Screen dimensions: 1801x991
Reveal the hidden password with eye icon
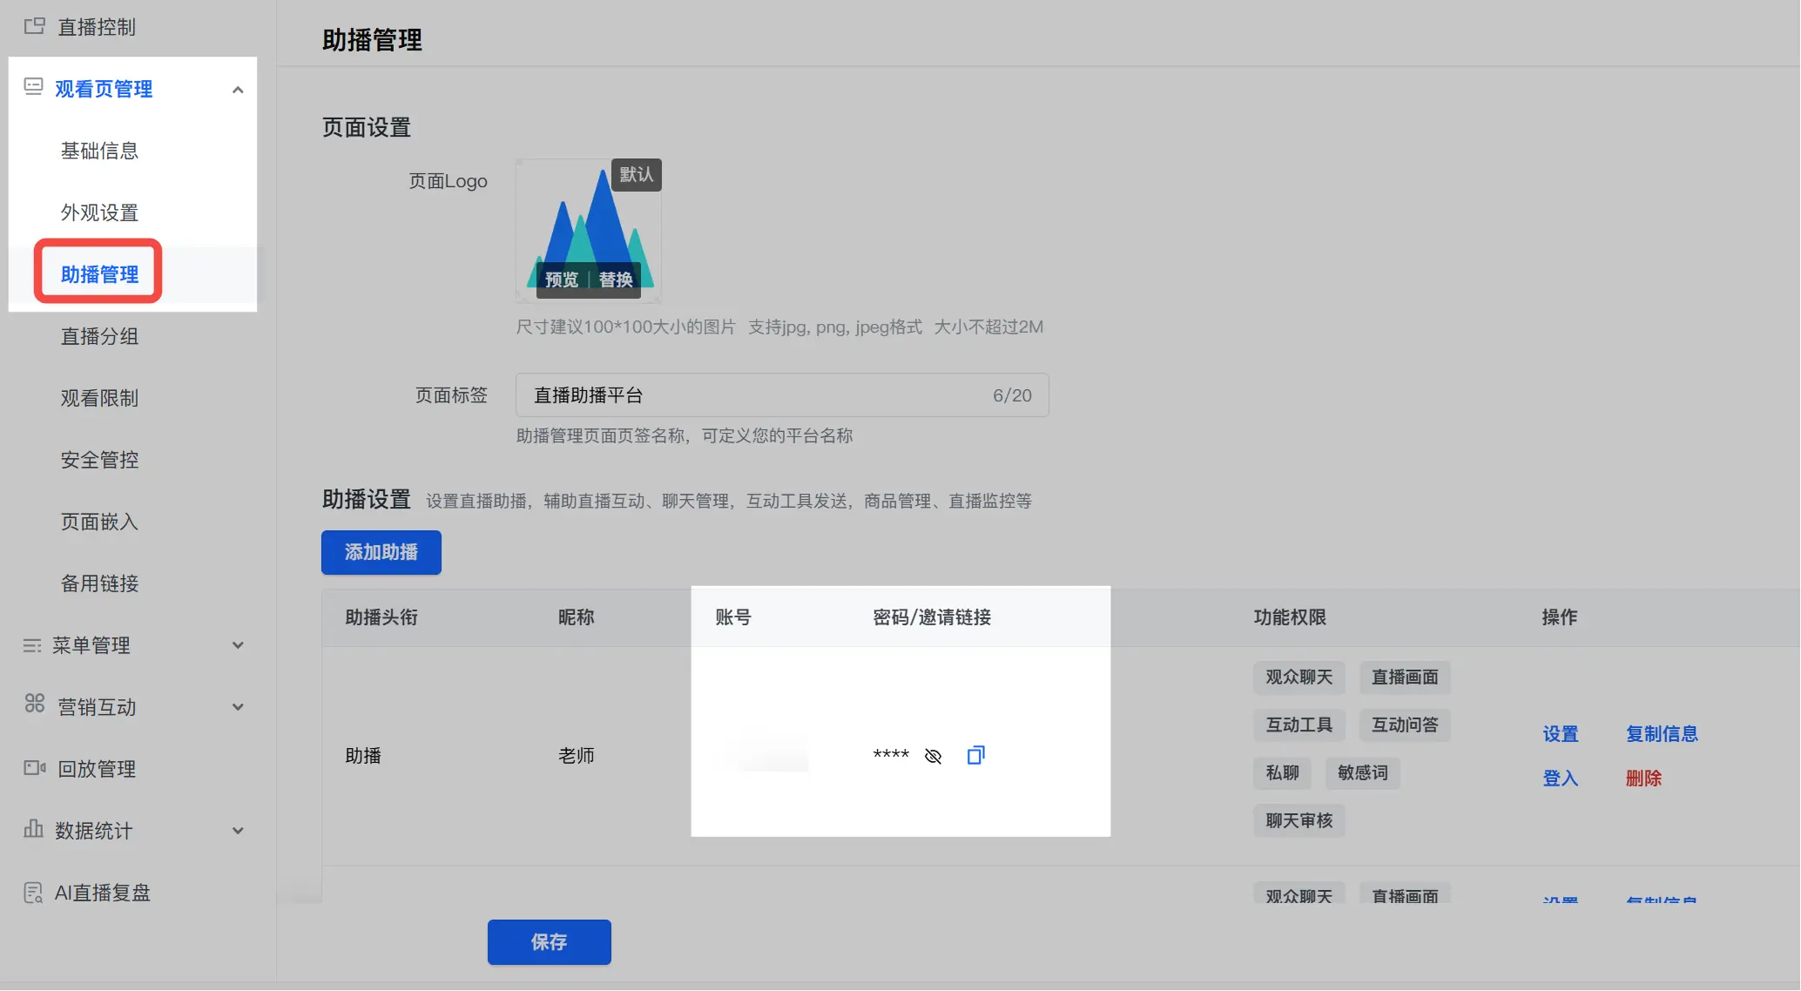click(x=933, y=756)
